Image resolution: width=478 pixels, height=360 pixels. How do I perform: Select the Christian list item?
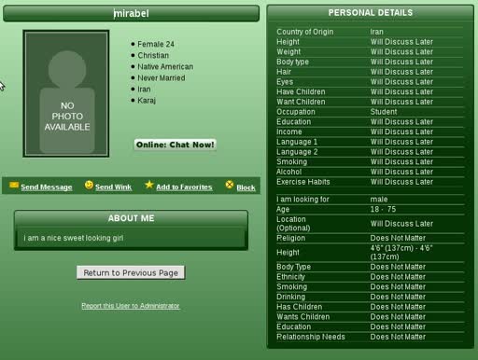[x=153, y=55]
